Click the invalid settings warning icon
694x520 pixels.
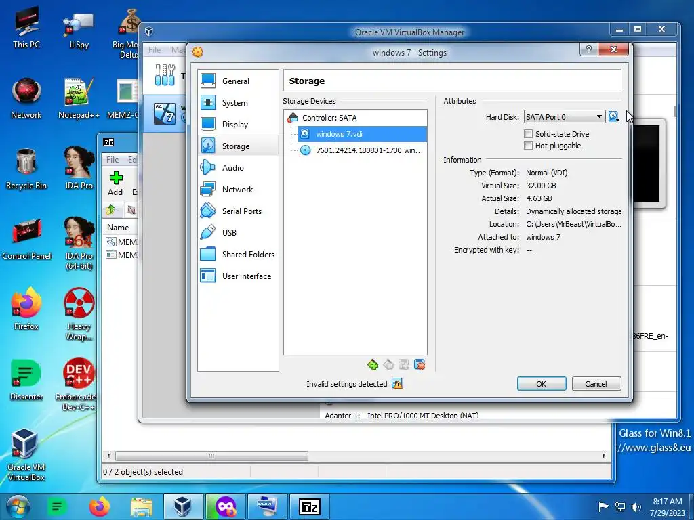click(397, 384)
